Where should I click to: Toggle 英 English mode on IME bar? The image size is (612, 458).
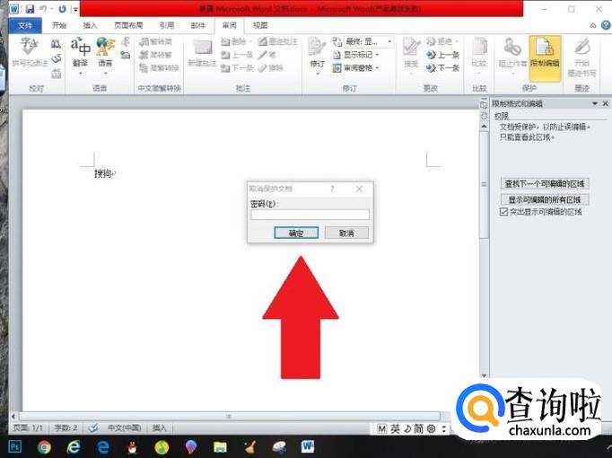(x=395, y=428)
